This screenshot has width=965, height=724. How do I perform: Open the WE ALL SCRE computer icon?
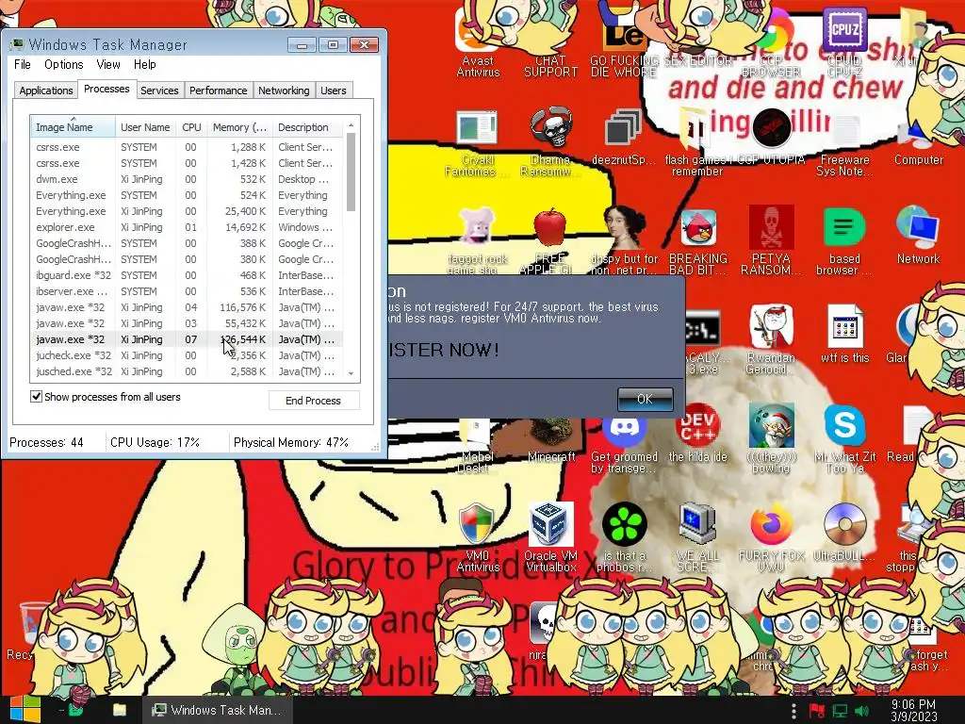(696, 536)
